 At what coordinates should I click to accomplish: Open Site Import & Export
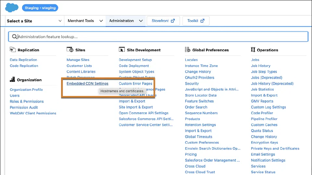(x=136, y=107)
